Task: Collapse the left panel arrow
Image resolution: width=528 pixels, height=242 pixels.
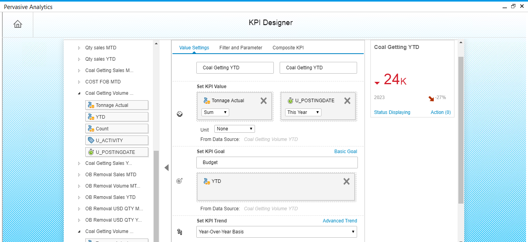Action: click(166, 168)
